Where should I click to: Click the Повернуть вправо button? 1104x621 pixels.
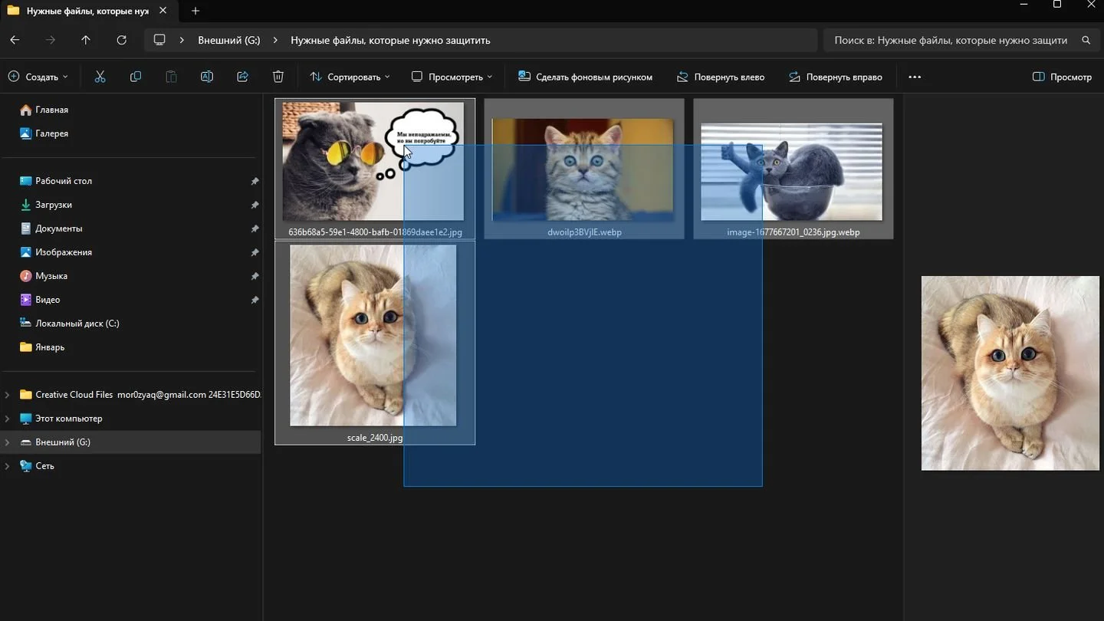point(835,77)
